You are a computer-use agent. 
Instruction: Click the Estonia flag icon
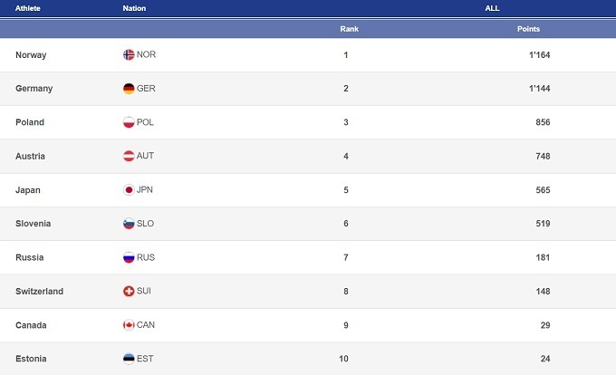tap(129, 359)
